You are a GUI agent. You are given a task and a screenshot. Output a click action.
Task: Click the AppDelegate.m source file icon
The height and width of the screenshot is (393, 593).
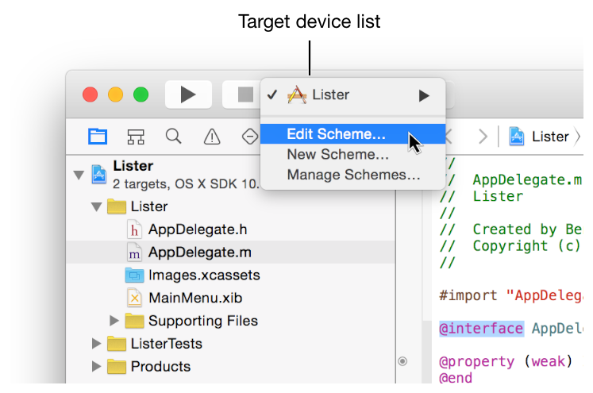coord(134,252)
